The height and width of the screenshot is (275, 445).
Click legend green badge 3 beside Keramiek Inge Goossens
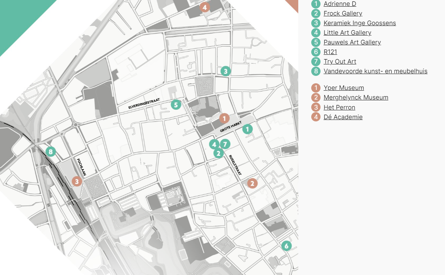316,23
